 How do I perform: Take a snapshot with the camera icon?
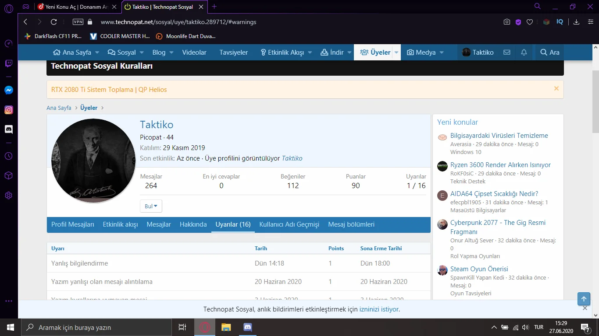point(507,22)
